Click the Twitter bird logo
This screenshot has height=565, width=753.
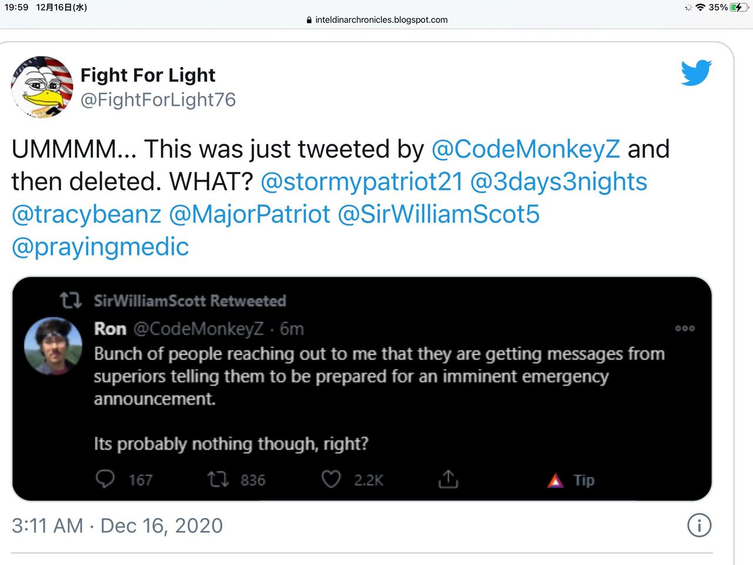[697, 72]
